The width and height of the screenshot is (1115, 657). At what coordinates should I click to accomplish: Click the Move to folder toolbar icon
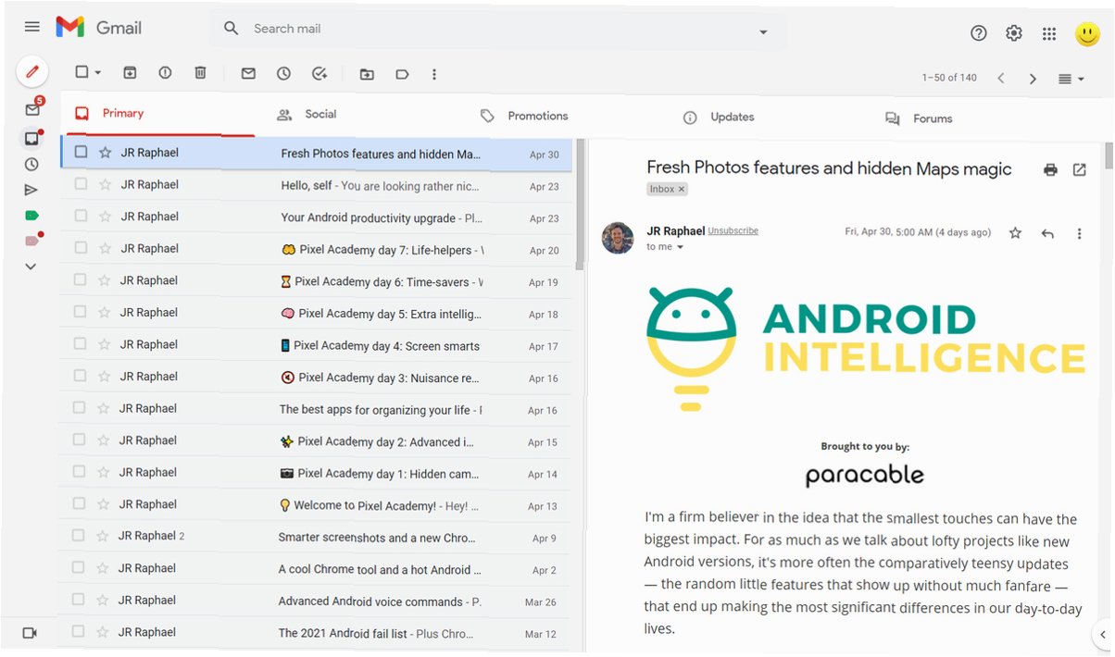coord(367,74)
